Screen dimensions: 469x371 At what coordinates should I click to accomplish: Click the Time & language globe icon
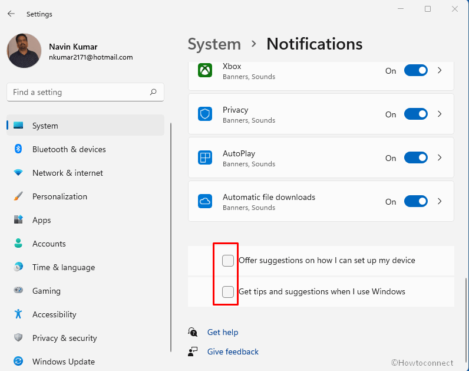tap(18, 267)
